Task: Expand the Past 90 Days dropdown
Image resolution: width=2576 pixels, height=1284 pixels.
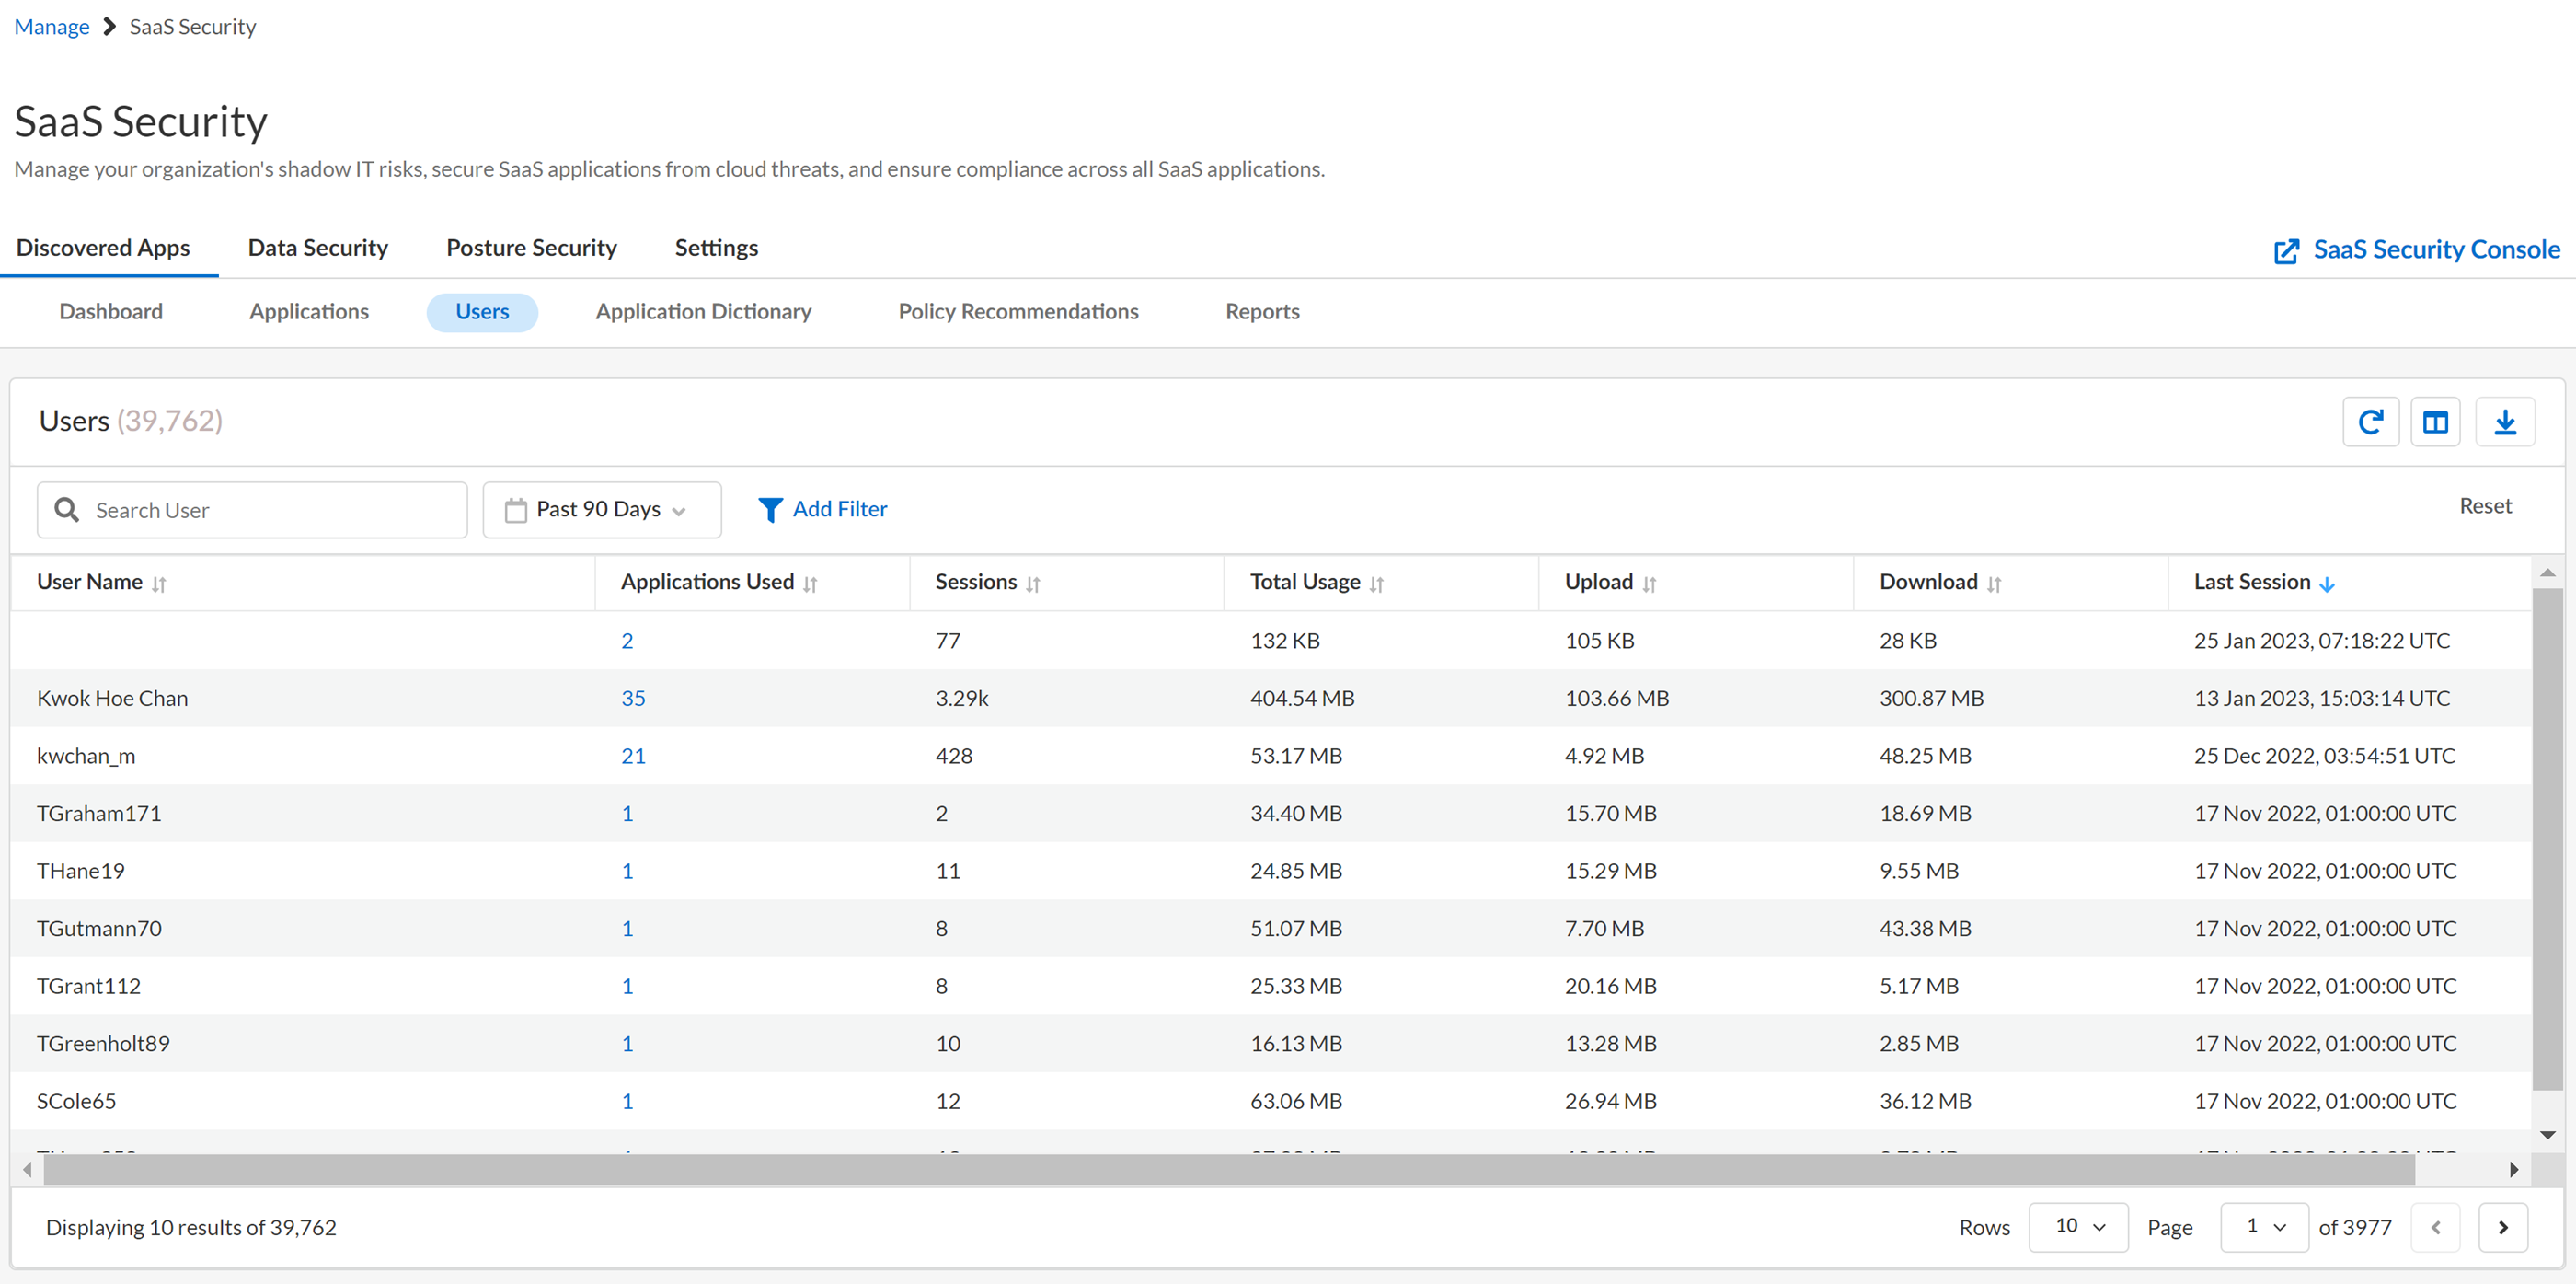Action: (x=602, y=511)
